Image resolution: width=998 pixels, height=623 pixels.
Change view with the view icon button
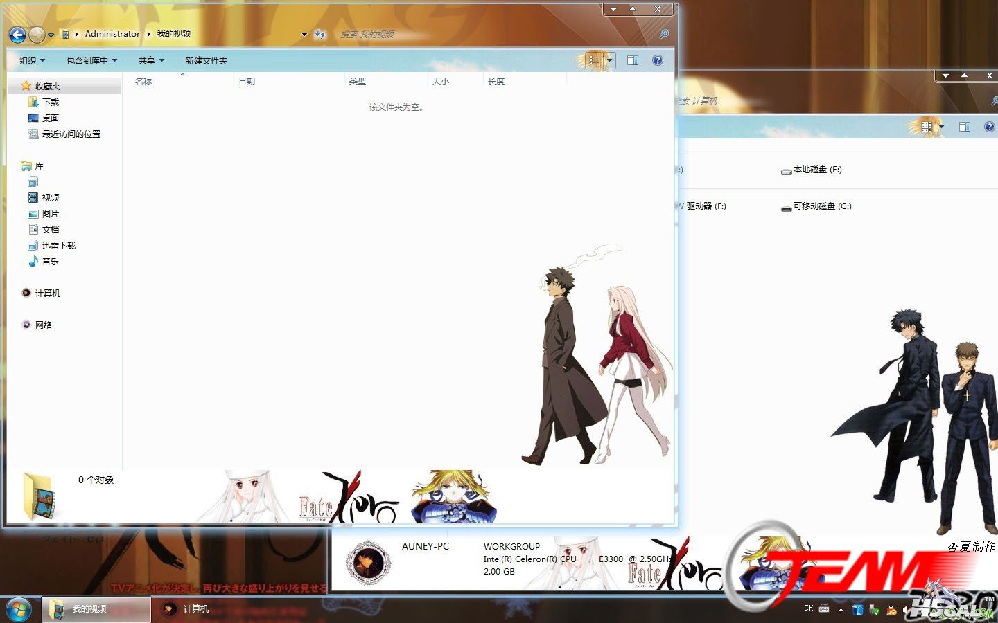click(x=595, y=60)
